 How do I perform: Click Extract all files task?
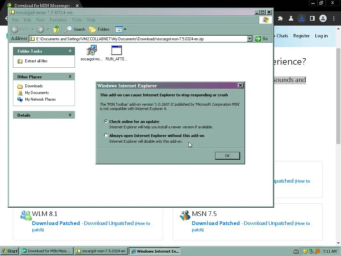click(x=36, y=61)
